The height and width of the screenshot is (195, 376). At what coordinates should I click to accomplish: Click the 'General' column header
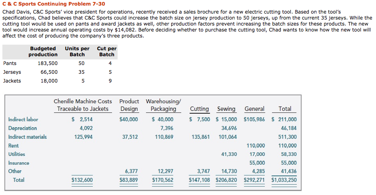[254, 109]
